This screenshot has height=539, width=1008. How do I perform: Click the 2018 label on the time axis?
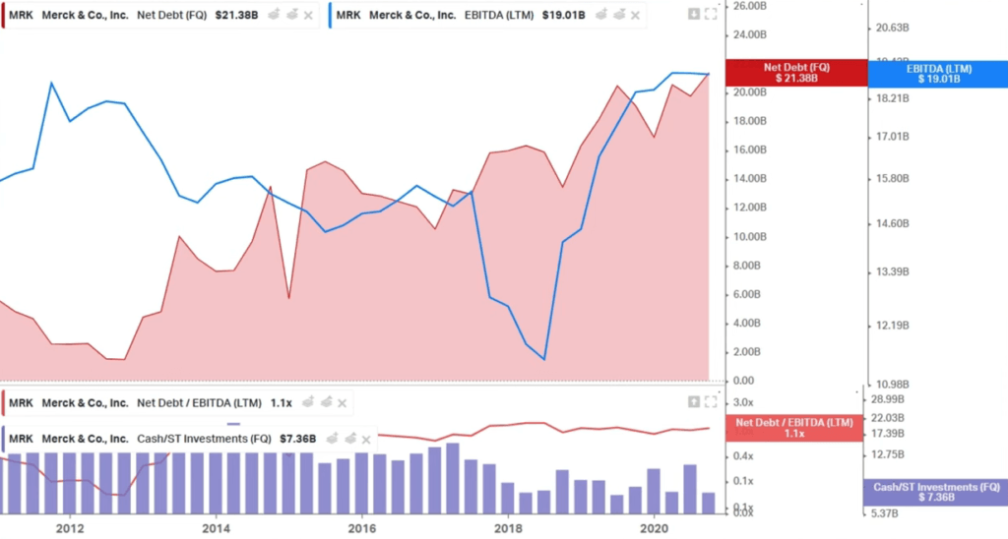coord(508,528)
